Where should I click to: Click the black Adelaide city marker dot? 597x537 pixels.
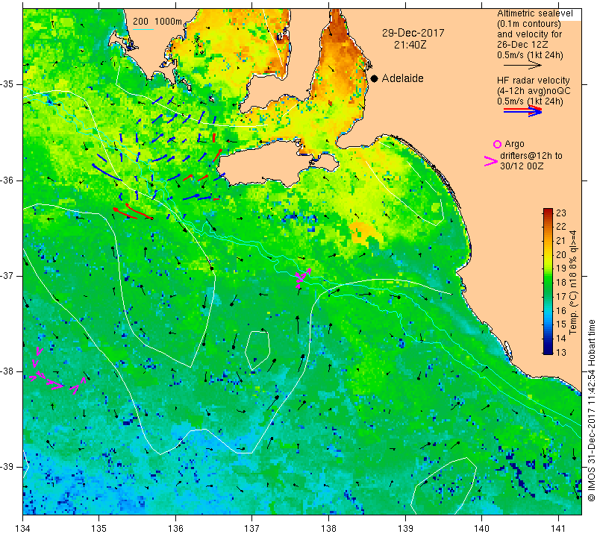(375, 78)
